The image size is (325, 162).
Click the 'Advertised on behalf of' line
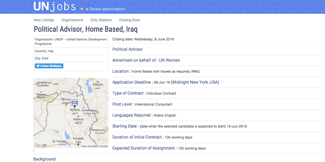(x=146, y=60)
